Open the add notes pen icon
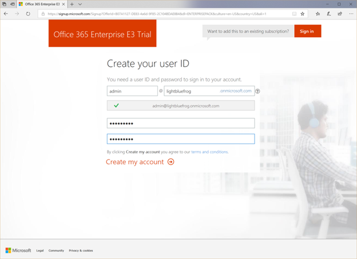 click(329, 14)
